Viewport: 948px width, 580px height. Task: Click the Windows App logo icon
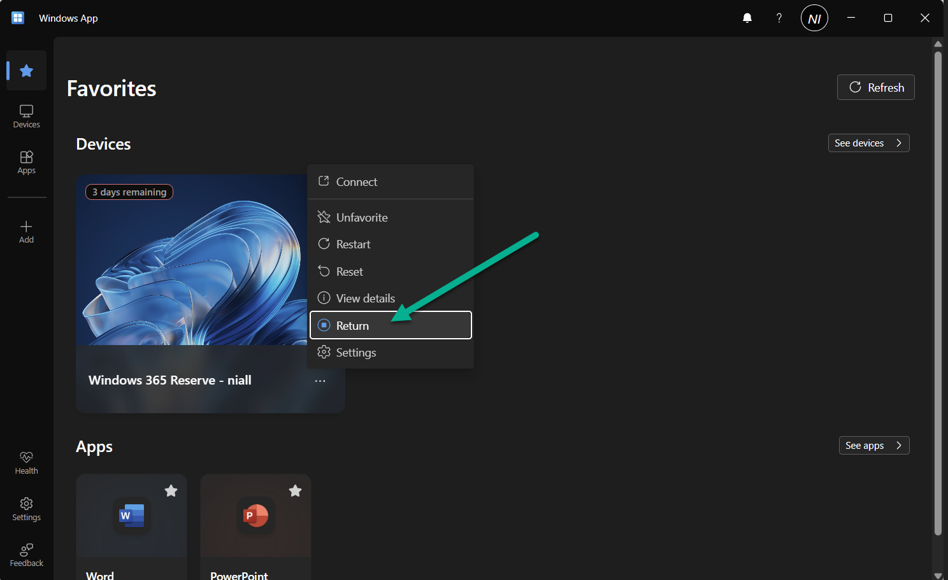click(18, 18)
